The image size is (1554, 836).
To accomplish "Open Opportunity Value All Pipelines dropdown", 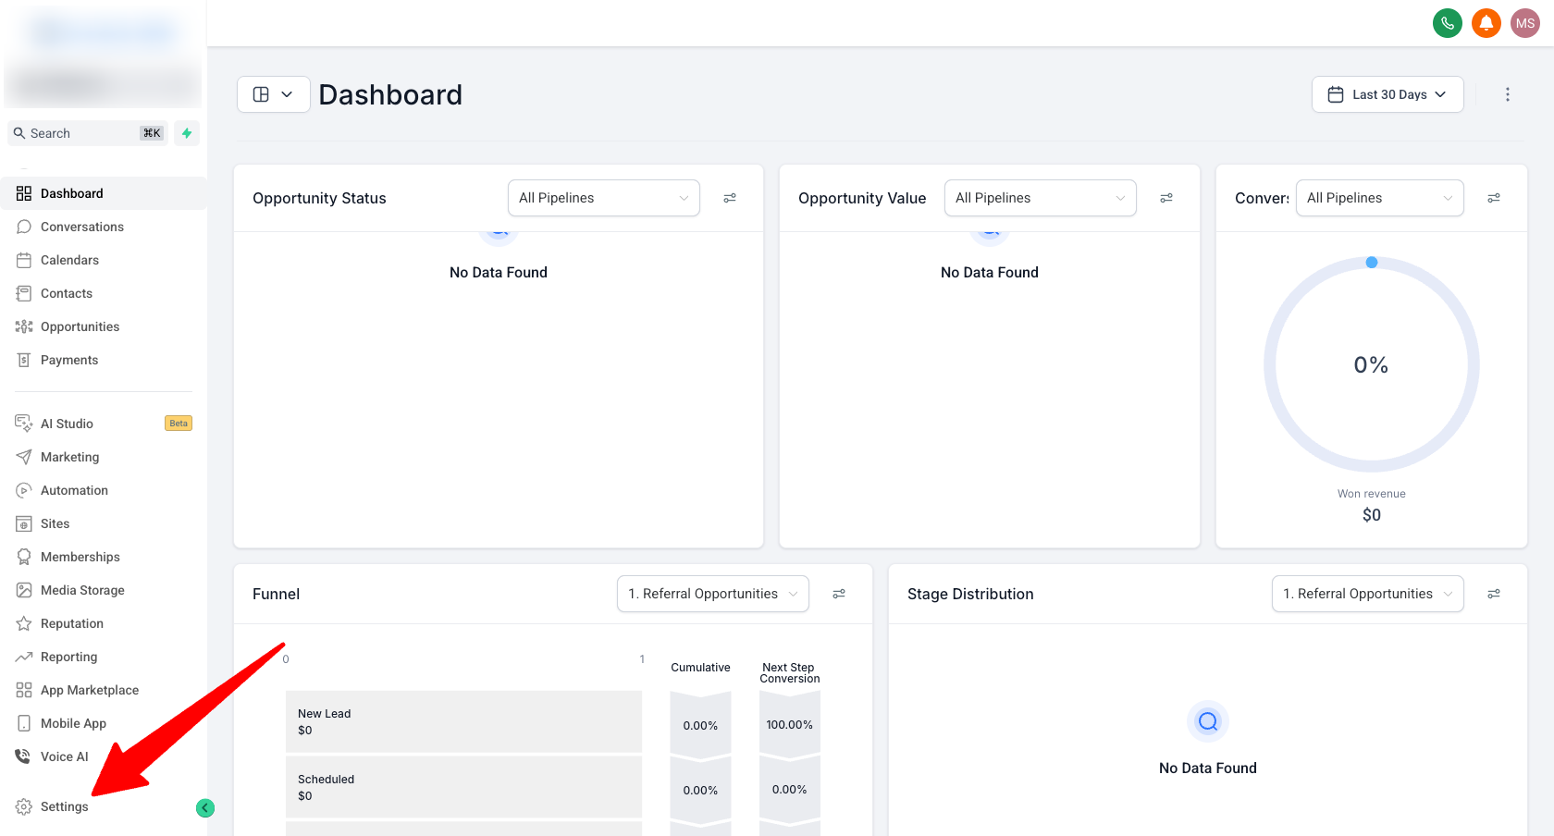I will [x=1040, y=198].
